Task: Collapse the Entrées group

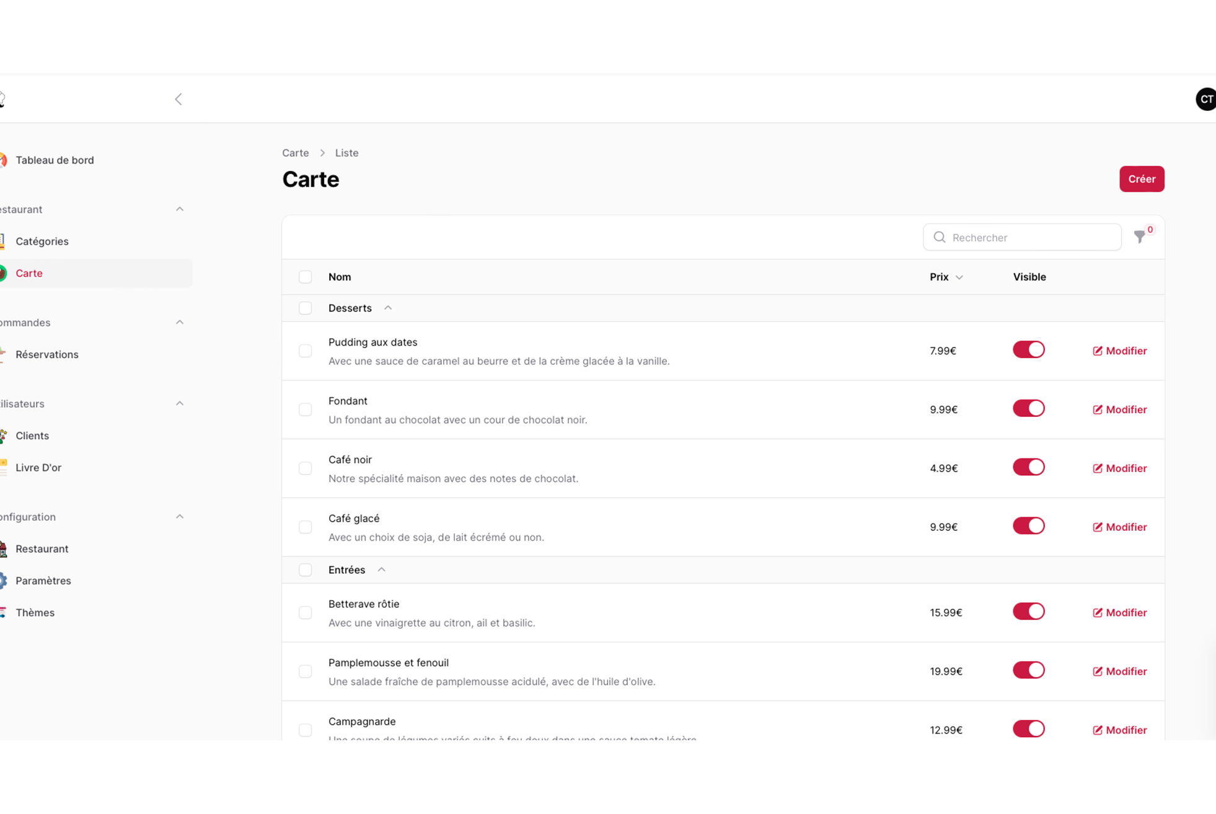Action: 382,570
